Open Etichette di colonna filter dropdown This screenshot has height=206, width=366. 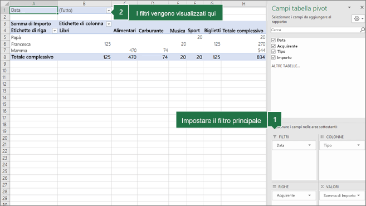coord(109,24)
